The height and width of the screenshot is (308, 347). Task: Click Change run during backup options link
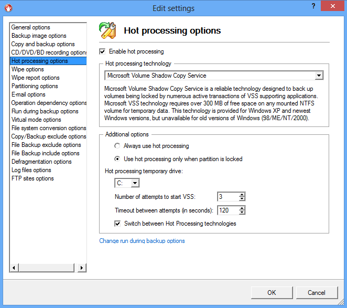[142, 241]
